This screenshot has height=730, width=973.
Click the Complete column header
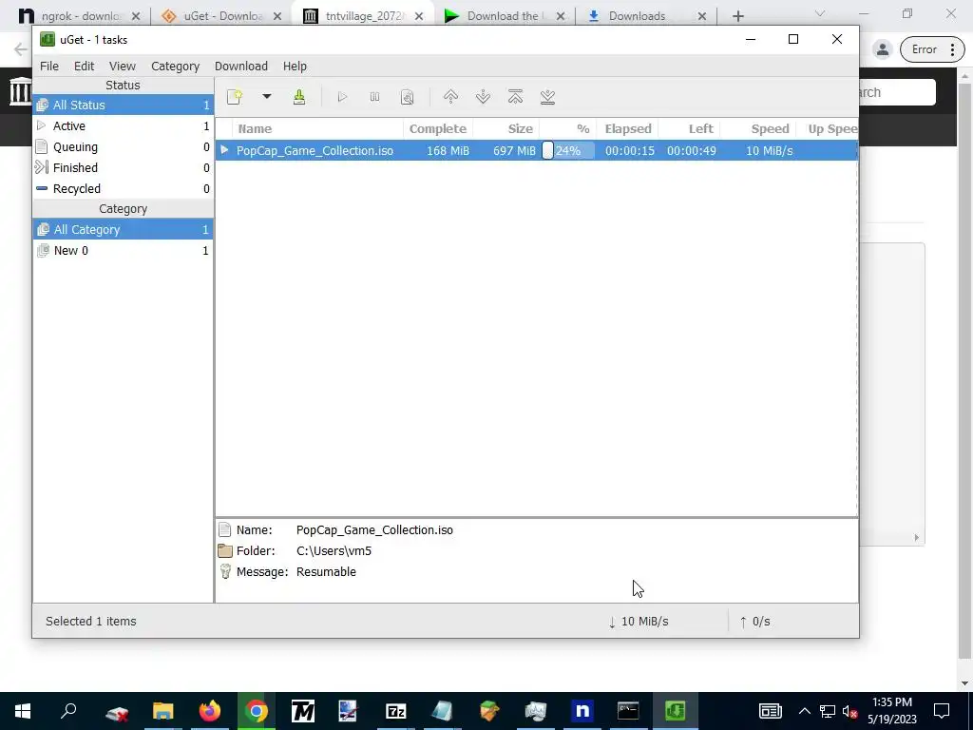[x=437, y=128]
